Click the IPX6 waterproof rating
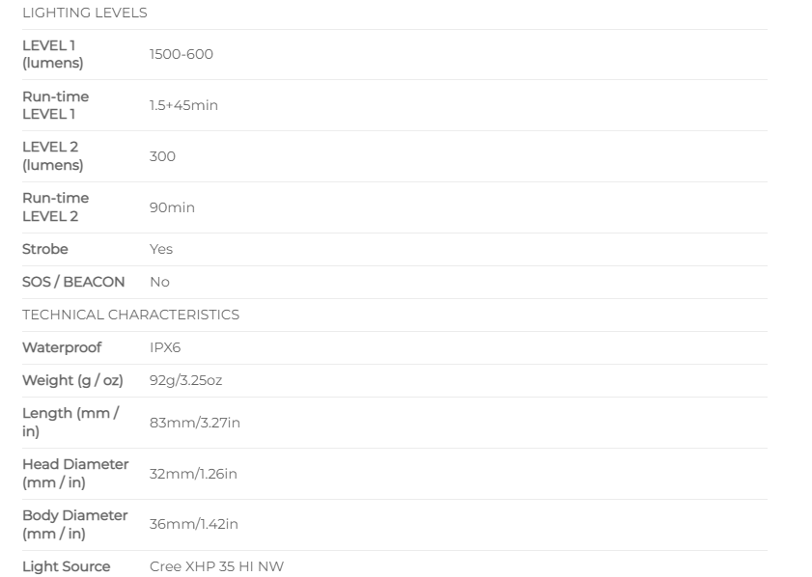This screenshot has width=812, height=577. (165, 347)
